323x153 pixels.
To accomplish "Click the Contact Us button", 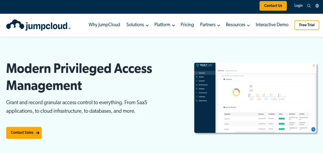I will pos(273,6).
